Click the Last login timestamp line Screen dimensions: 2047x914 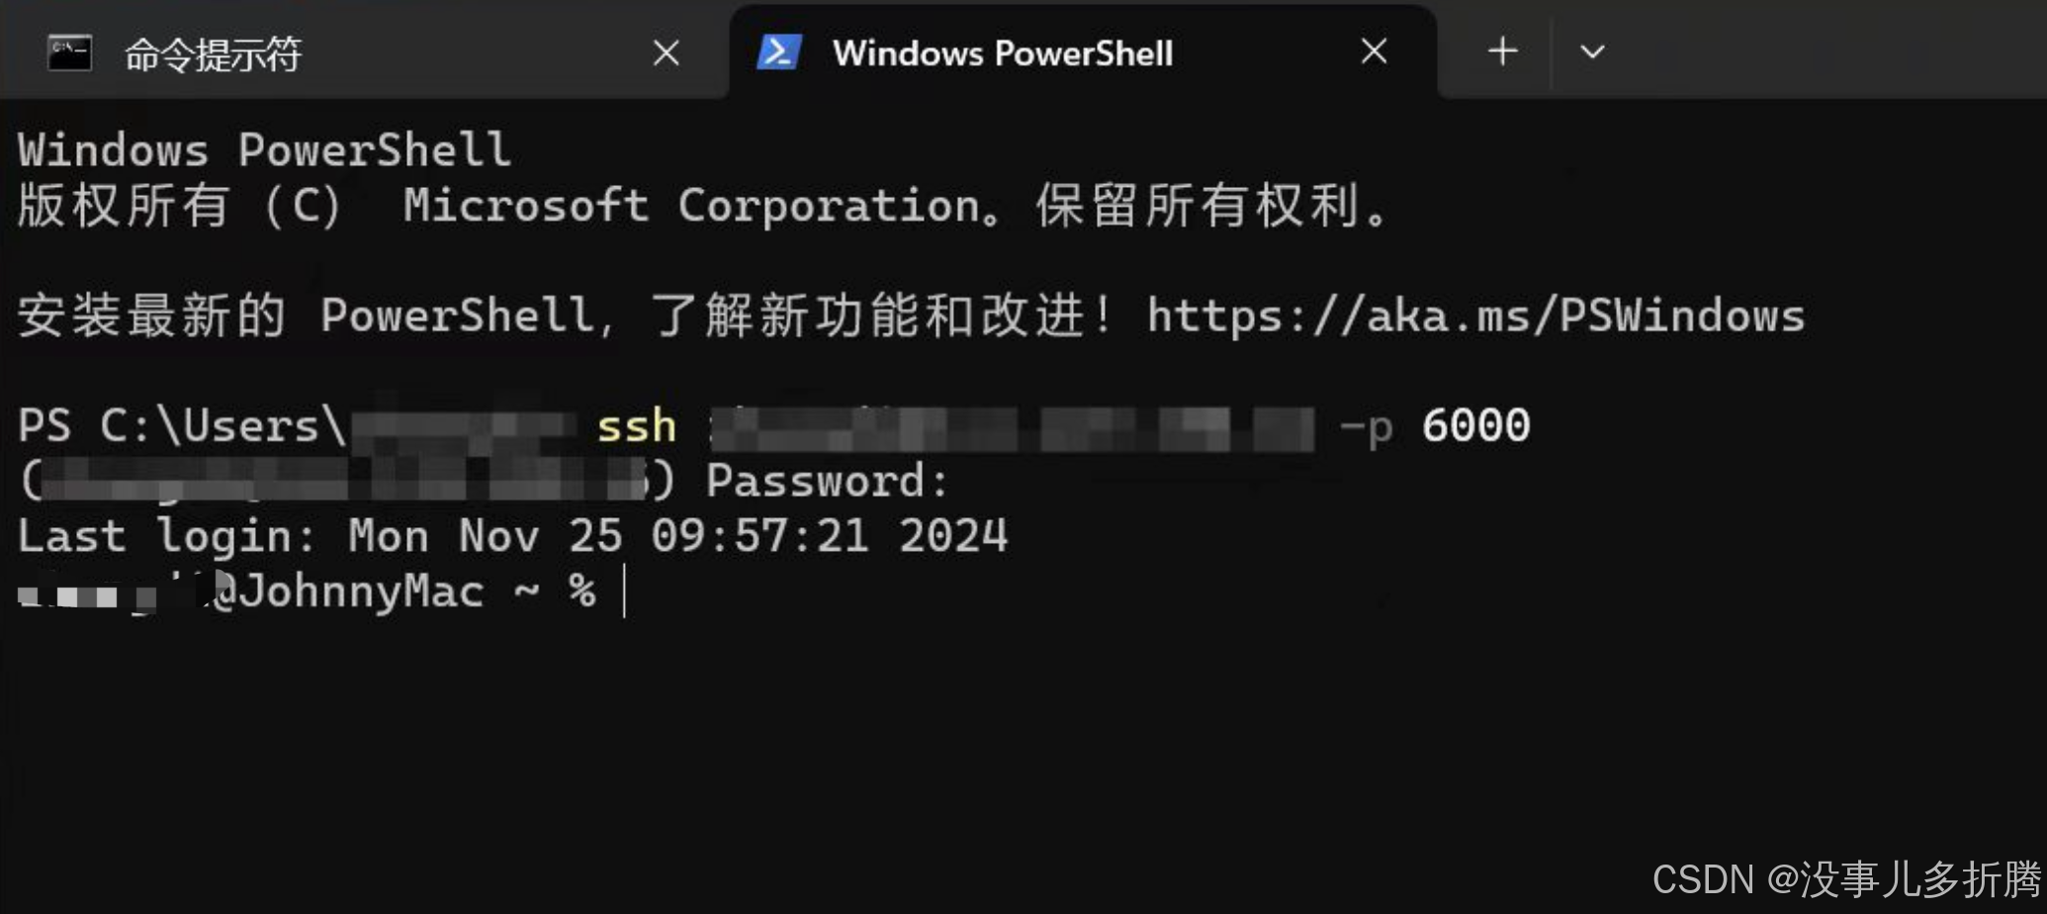point(512,537)
